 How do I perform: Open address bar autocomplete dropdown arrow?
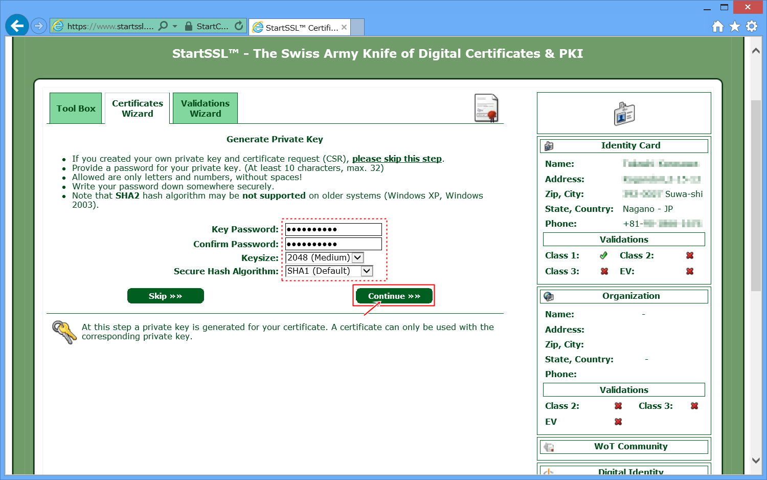tap(175, 26)
